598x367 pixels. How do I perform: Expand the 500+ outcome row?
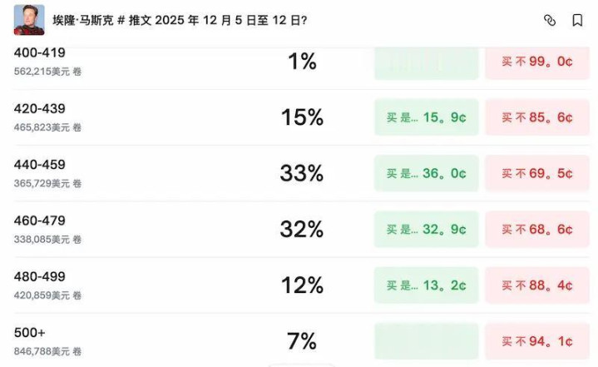(166, 341)
